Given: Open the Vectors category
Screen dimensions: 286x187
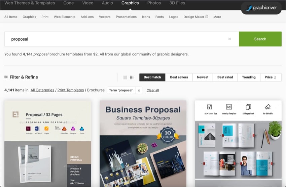Looking at the screenshot, I should pos(105,17).
